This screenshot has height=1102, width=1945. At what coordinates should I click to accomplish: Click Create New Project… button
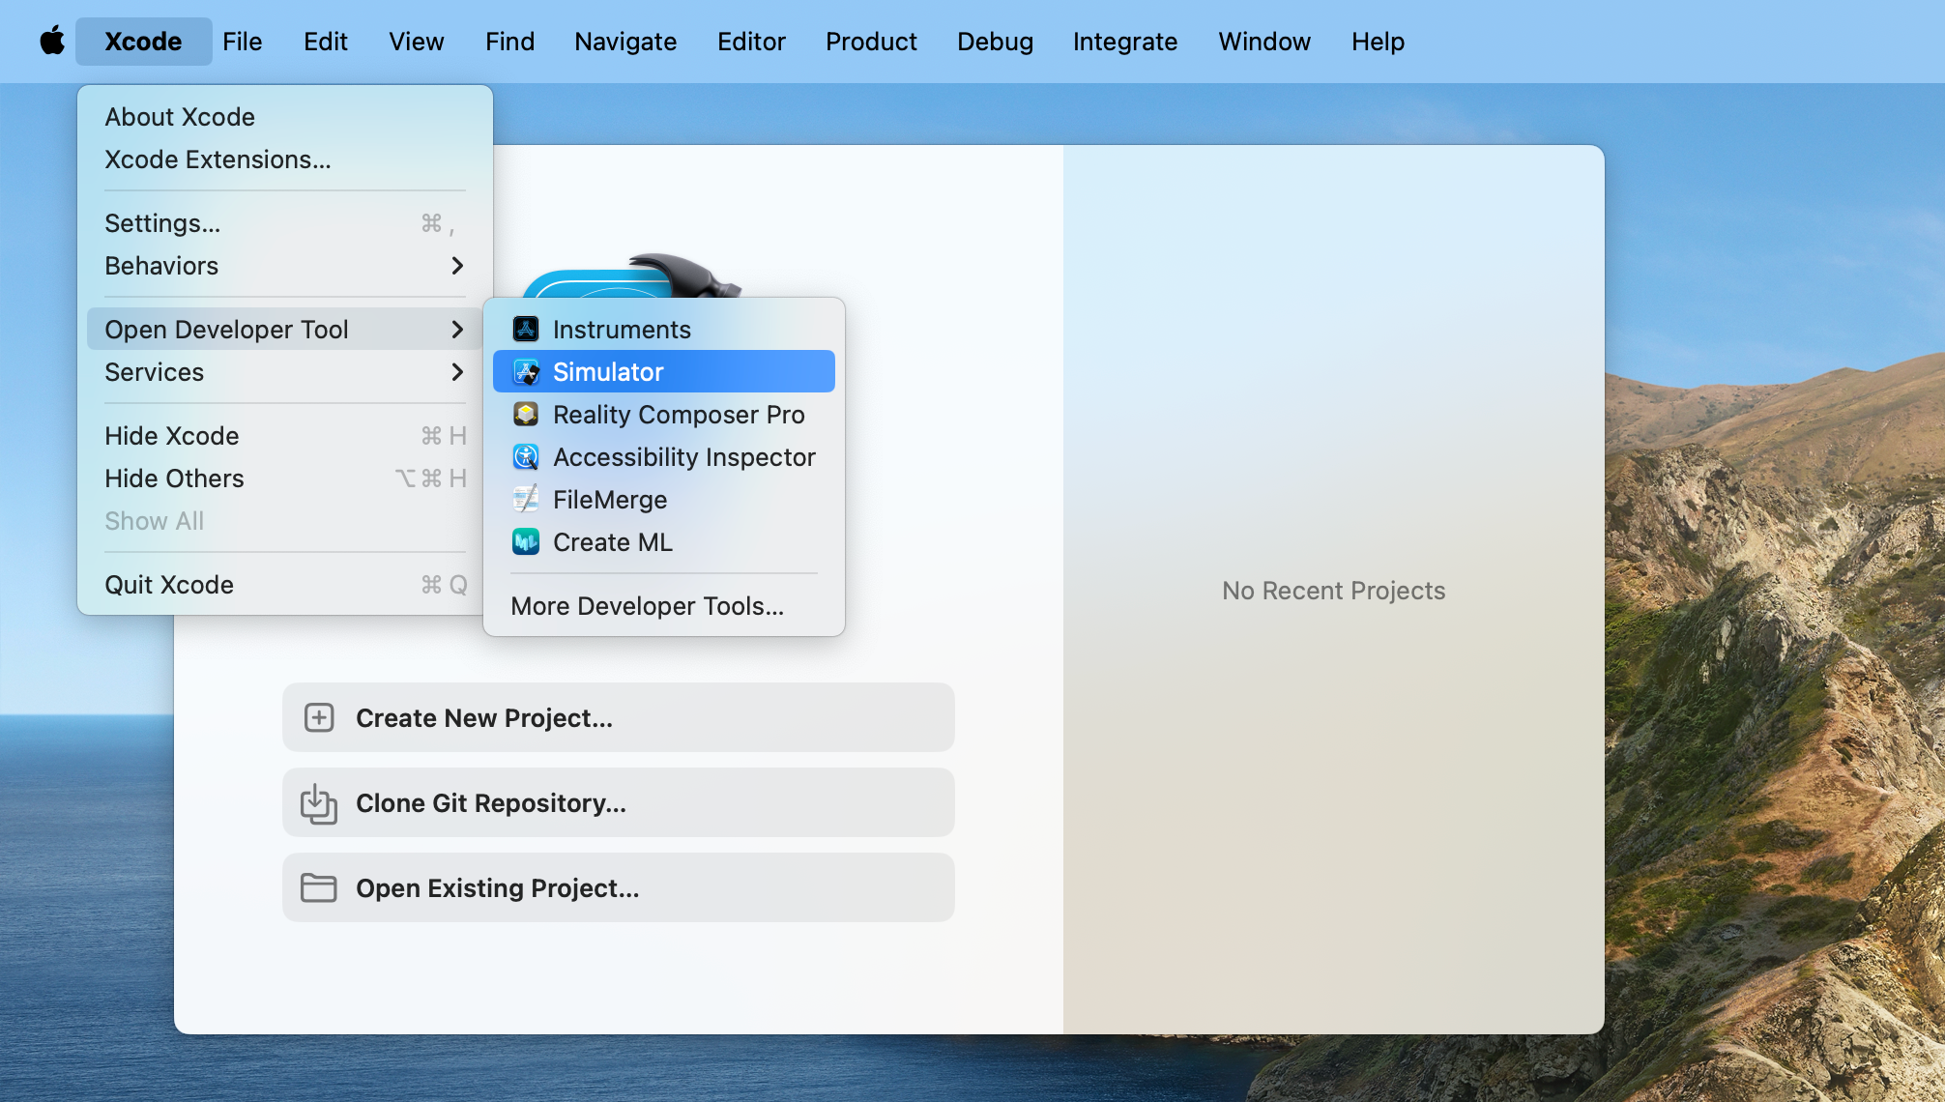tap(619, 717)
